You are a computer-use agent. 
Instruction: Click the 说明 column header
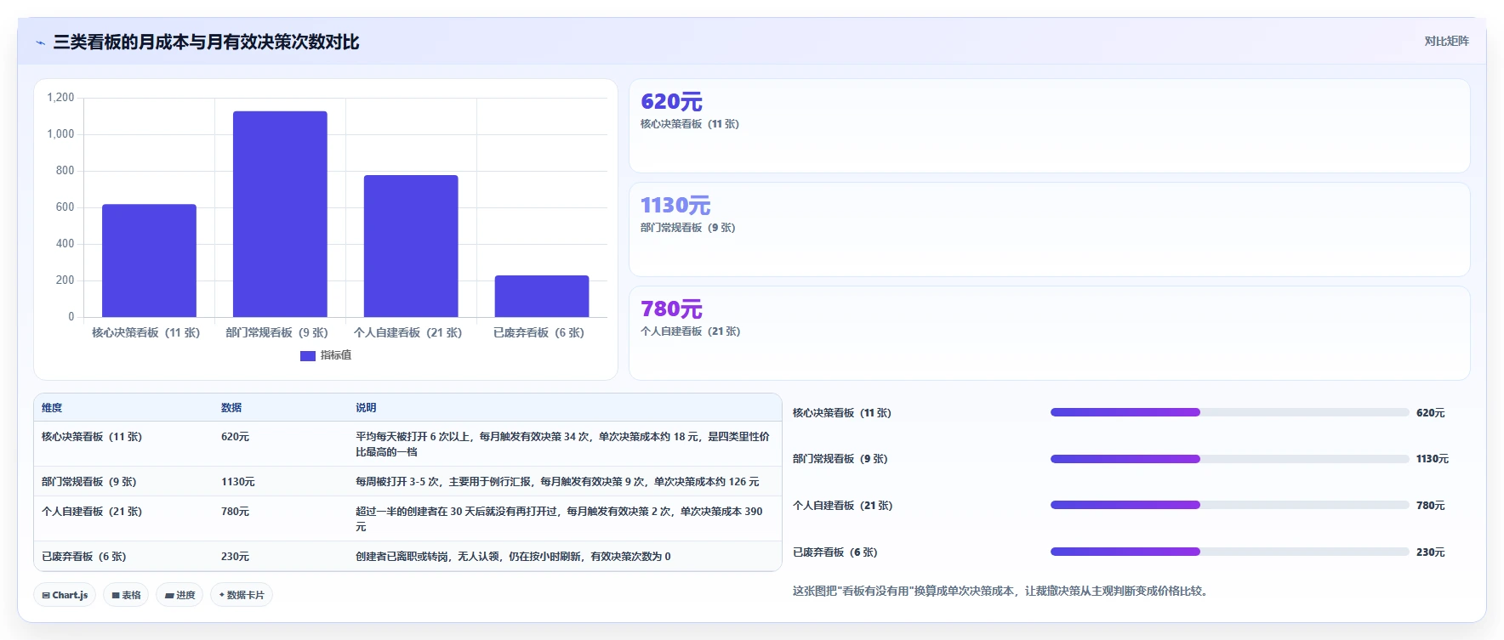coord(366,408)
